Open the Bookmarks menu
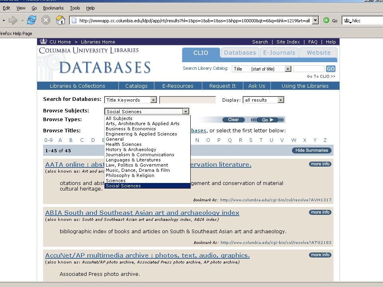 click(x=53, y=8)
